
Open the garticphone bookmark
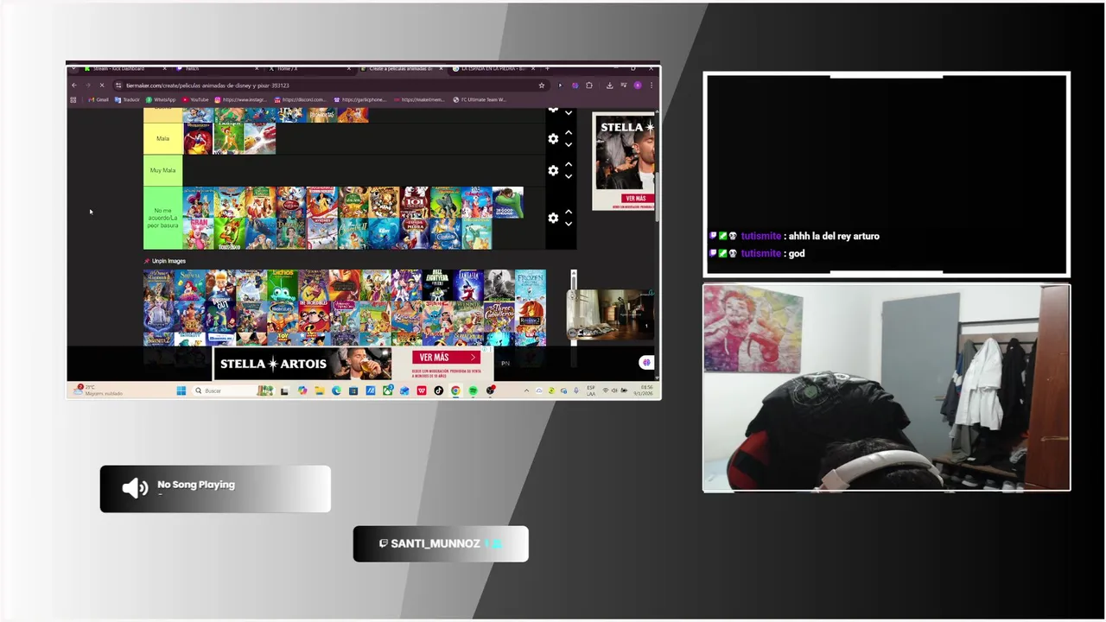(x=359, y=99)
